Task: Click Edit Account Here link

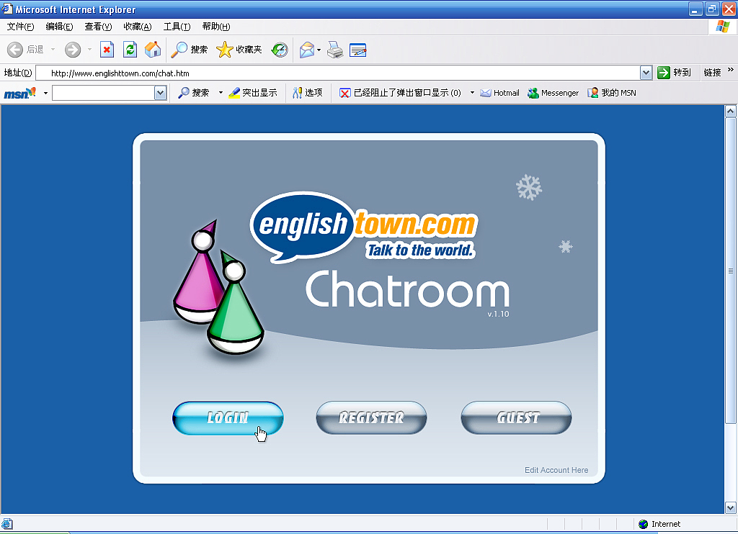Action: [x=556, y=470]
